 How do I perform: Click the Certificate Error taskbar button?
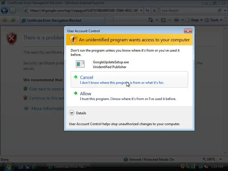click(x=68, y=167)
